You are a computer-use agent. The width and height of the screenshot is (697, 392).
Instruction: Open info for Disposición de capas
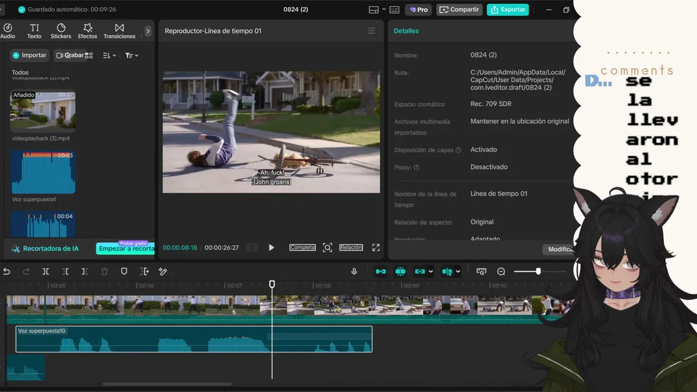point(458,150)
